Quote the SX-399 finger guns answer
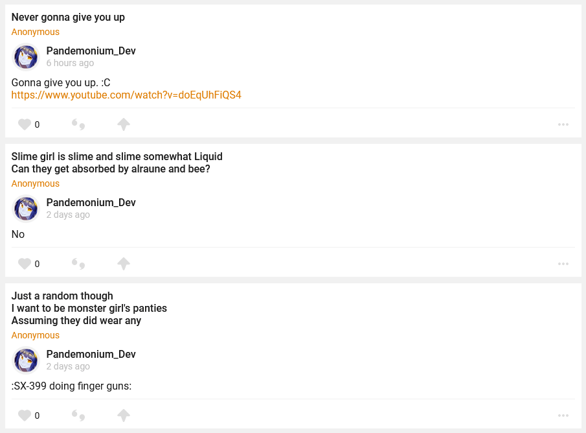586x433 pixels. pyautogui.click(x=78, y=415)
